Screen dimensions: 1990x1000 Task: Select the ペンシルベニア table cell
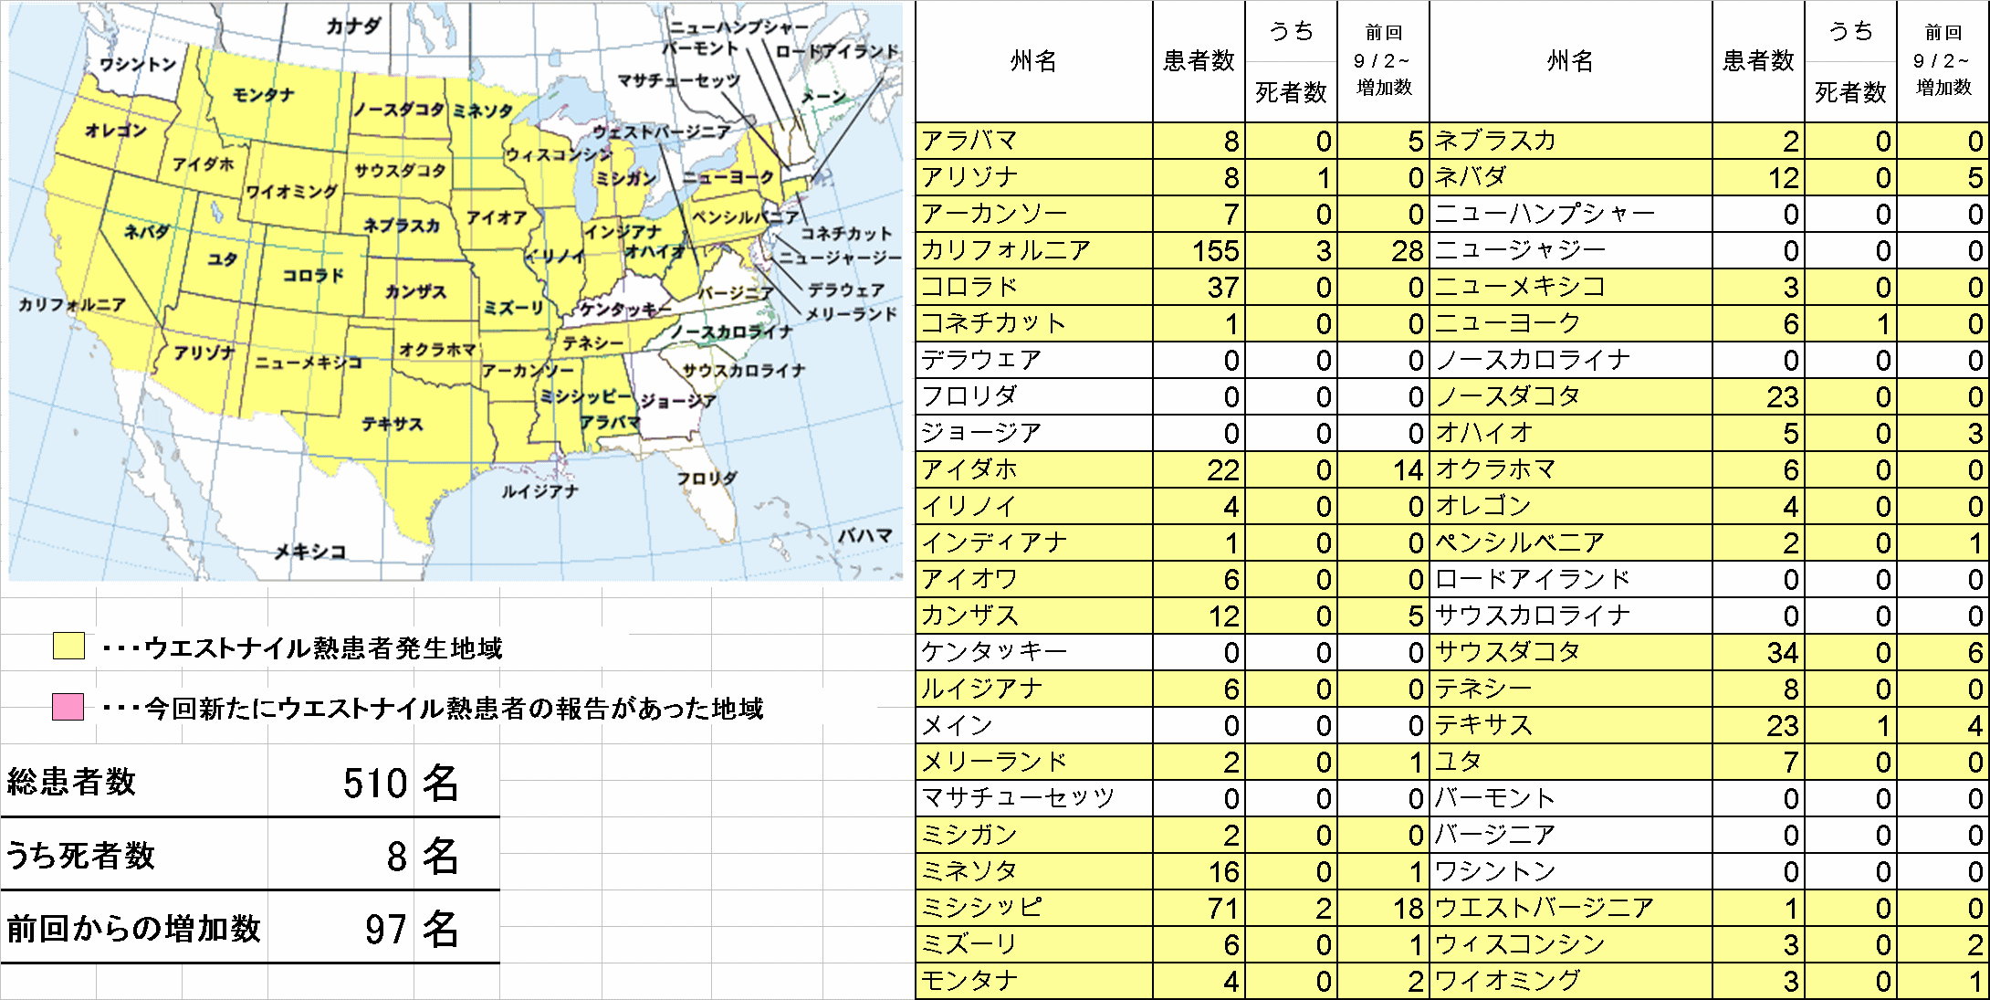[1571, 542]
